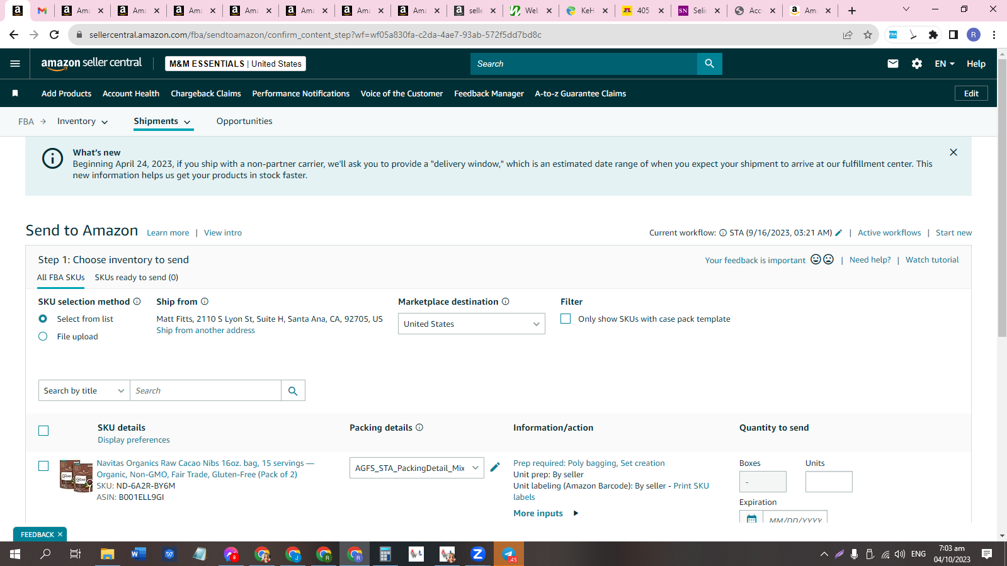1007x566 pixels.
Task: Enable 'Only show SKUs with case pack template'
Action: point(566,319)
